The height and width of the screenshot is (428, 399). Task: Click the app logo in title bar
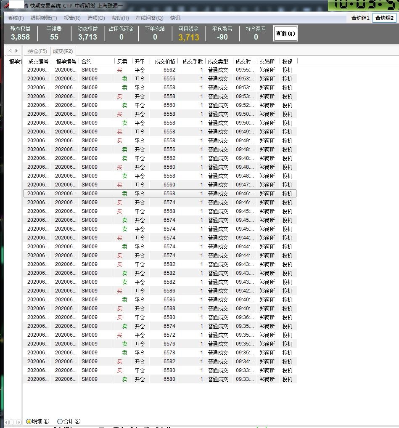coord(6,5)
